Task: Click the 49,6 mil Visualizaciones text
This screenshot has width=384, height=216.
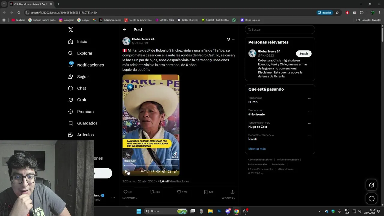Action: (x=173, y=181)
